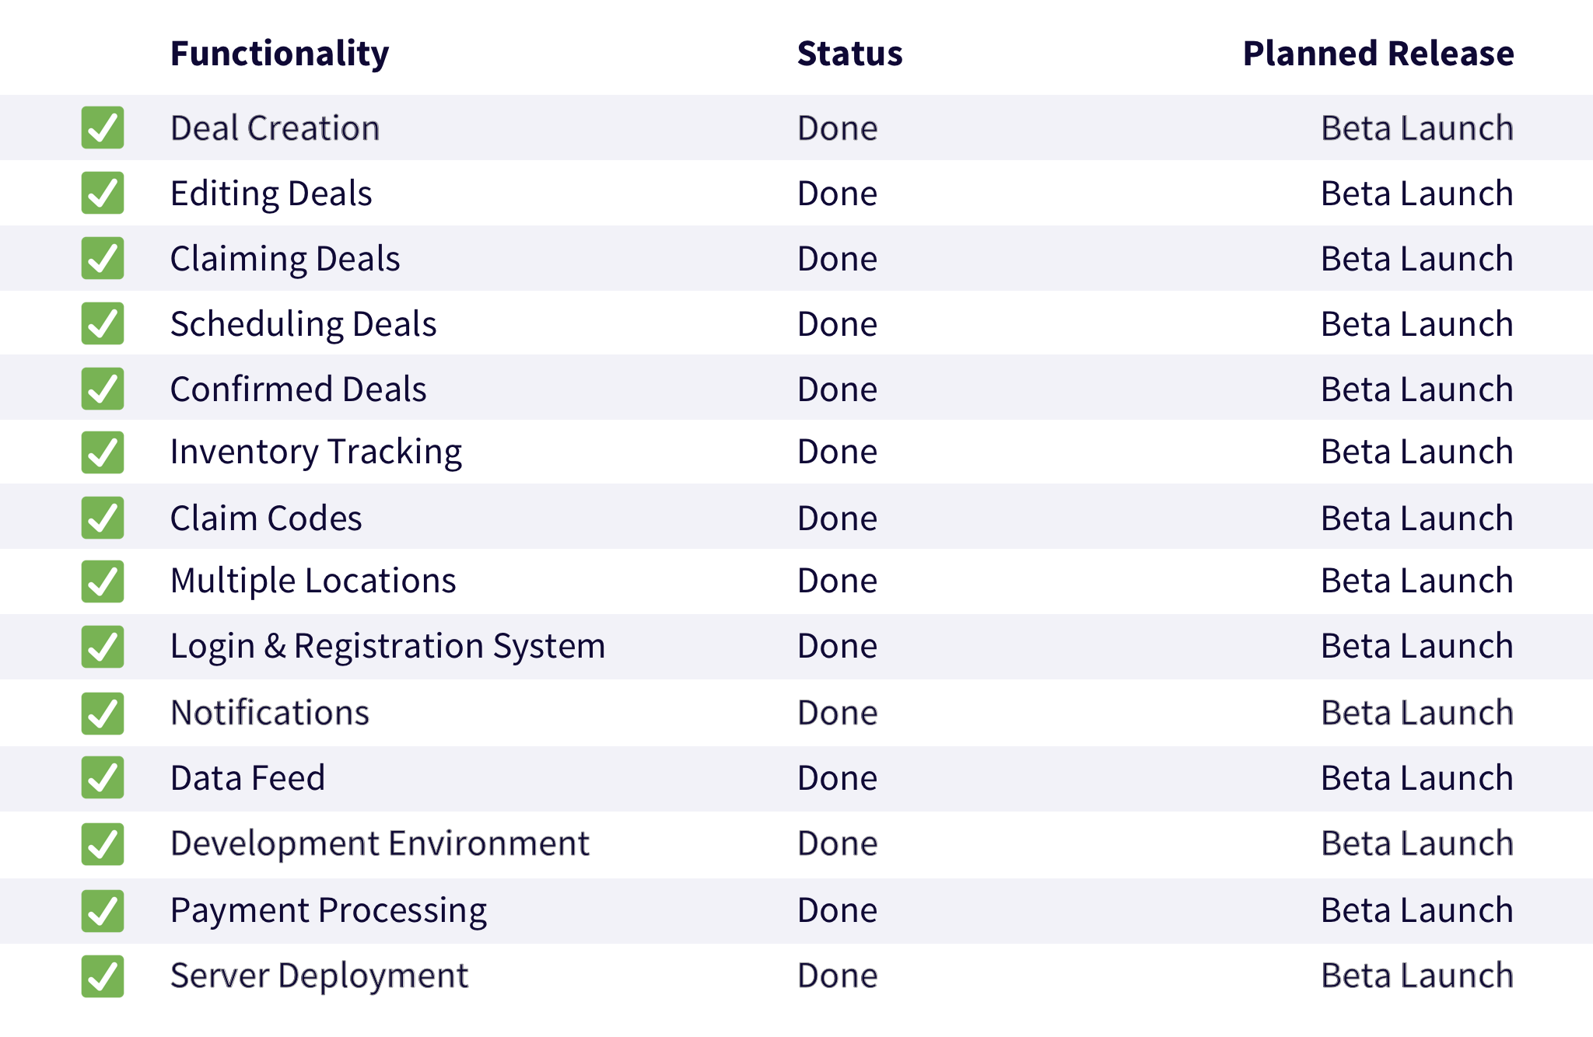The width and height of the screenshot is (1593, 1037).
Task: Click Done status for Server Deployment
Action: tap(837, 976)
